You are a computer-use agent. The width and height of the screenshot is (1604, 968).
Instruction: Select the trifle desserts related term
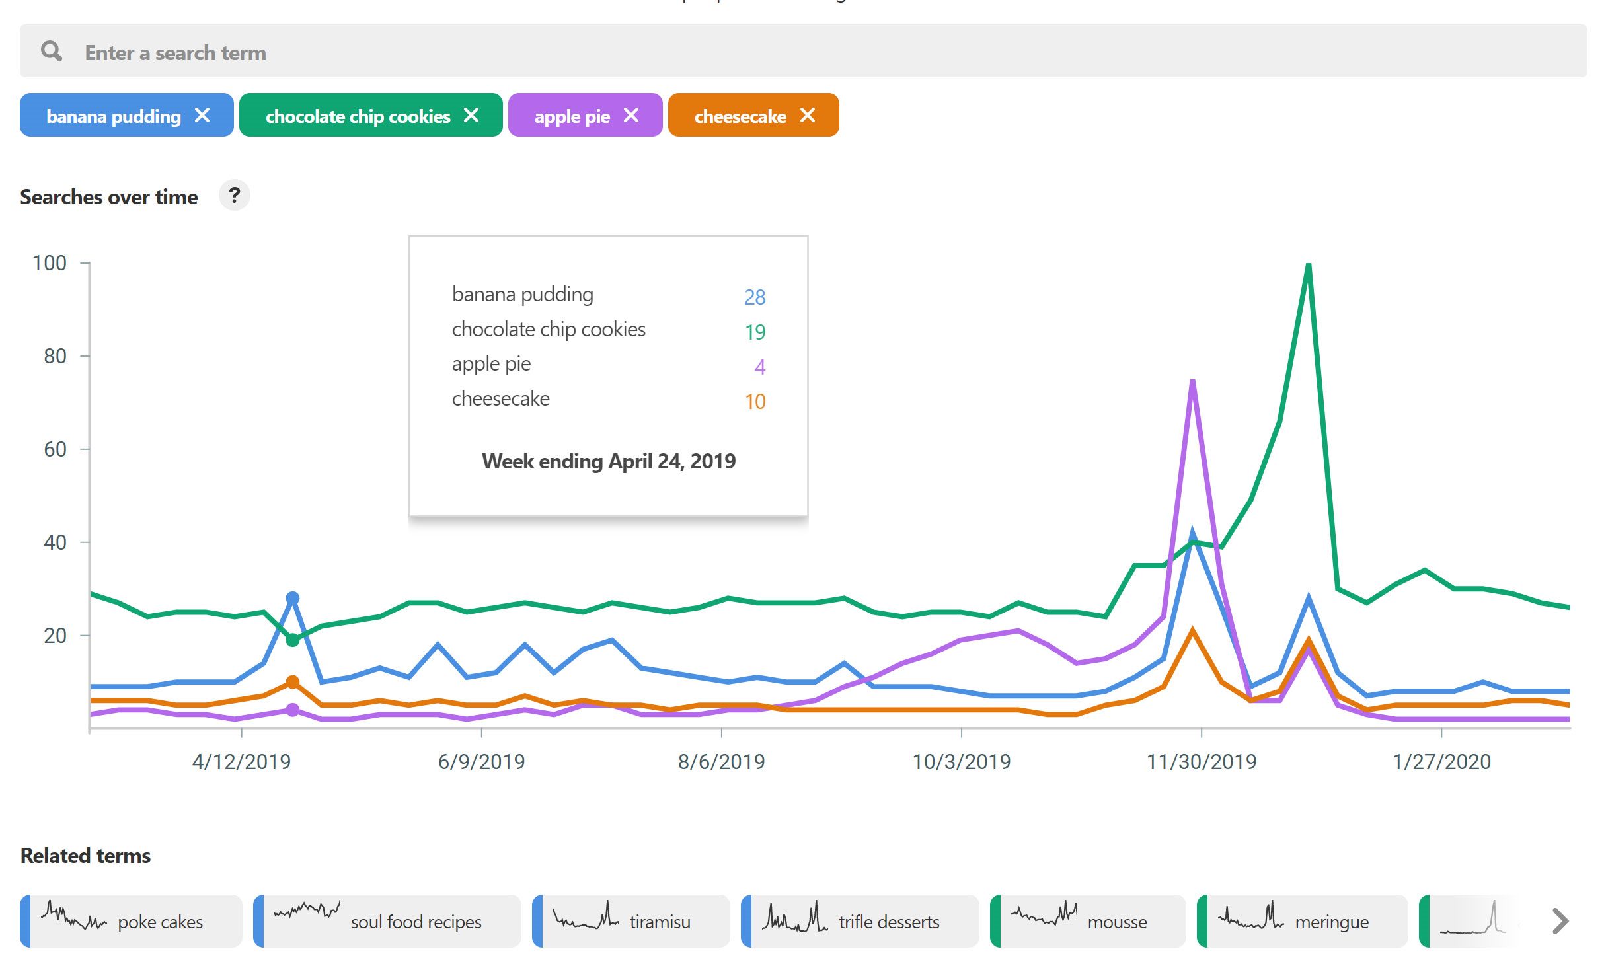888,921
